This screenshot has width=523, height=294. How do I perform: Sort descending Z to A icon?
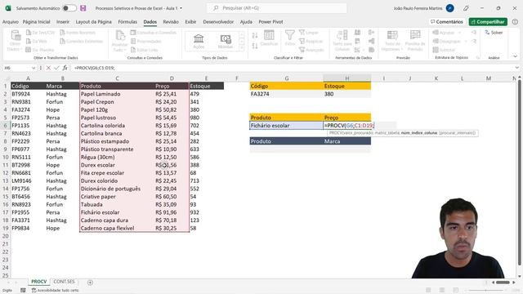(x=255, y=46)
